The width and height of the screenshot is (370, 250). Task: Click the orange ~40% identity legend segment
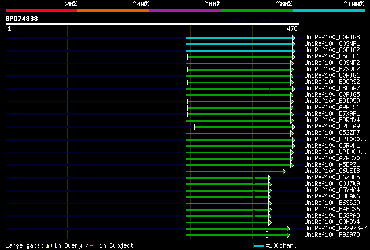[x=113, y=10]
